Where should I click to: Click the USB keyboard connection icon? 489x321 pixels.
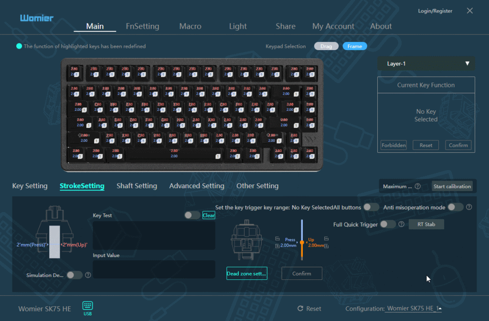(88, 305)
